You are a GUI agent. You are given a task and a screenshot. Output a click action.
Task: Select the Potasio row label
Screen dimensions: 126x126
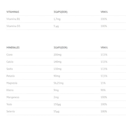click(11, 76)
